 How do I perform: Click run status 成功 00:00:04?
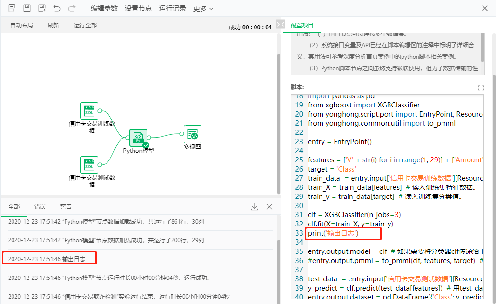[x=250, y=27]
